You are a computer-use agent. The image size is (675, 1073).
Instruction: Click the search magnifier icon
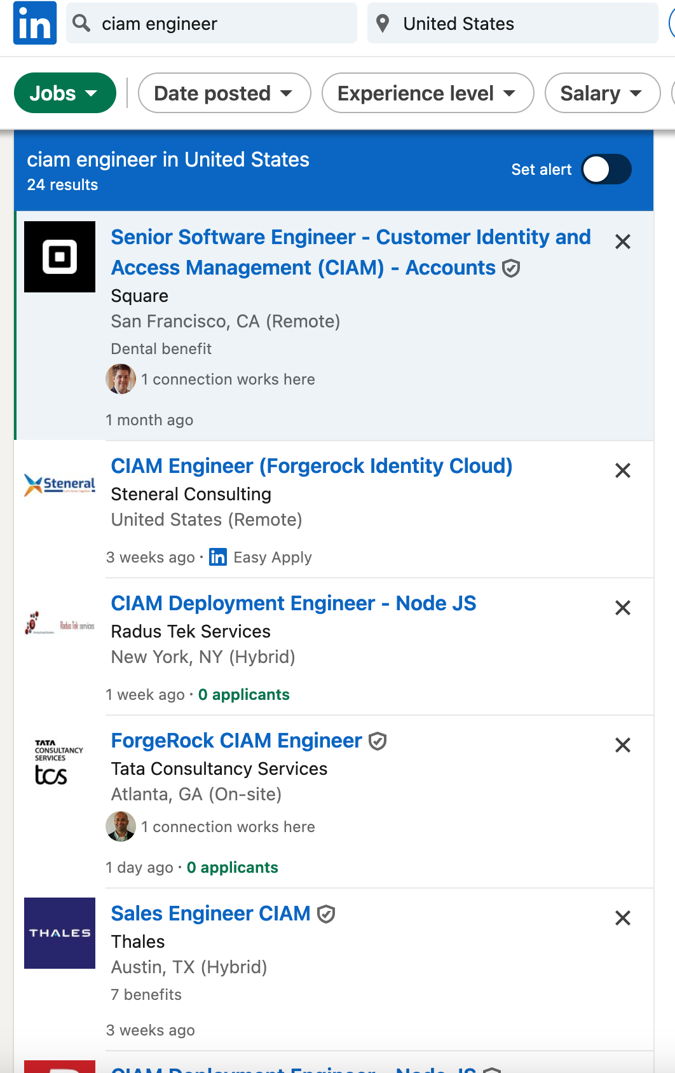(x=81, y=23)
